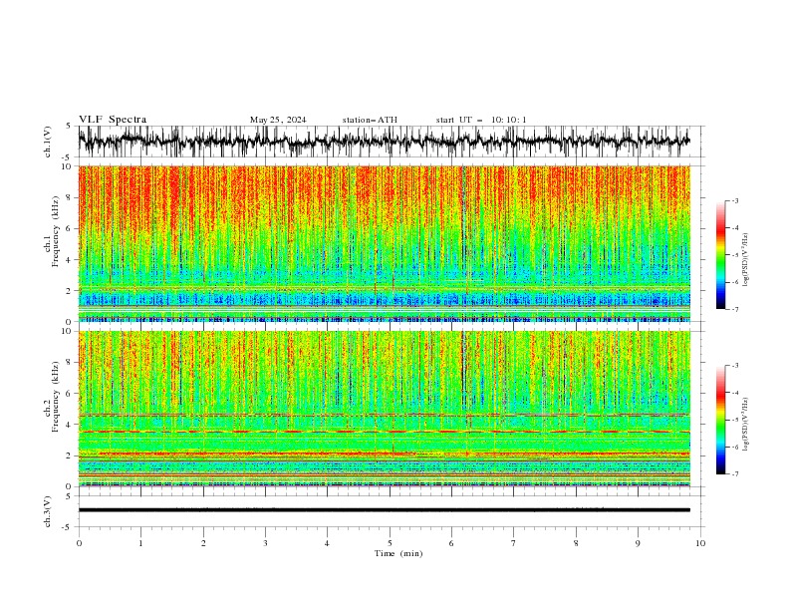Click the red 3.5 kHz line in ch.2 spectrogram
789x610 pixels.
[x=385, y=432]
